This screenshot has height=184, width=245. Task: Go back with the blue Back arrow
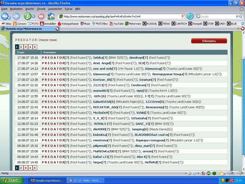tap(4, 16)
